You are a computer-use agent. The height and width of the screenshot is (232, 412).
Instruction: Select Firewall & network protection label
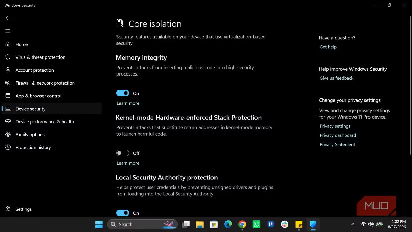45,83
